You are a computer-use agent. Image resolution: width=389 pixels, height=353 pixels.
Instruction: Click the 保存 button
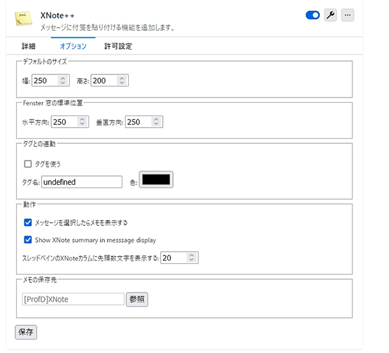point(26,332)
